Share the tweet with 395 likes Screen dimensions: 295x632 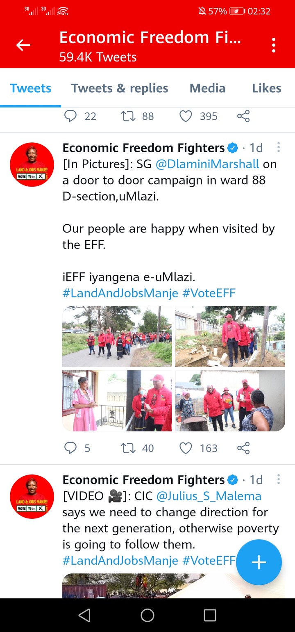[x=243, y=116]
